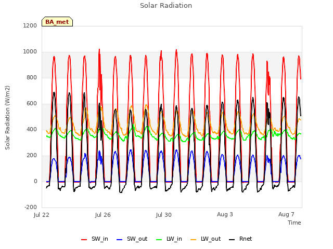Click the 1000 y-axis tick label
This screenshot has height=249, width=333.
click(30, 52)
